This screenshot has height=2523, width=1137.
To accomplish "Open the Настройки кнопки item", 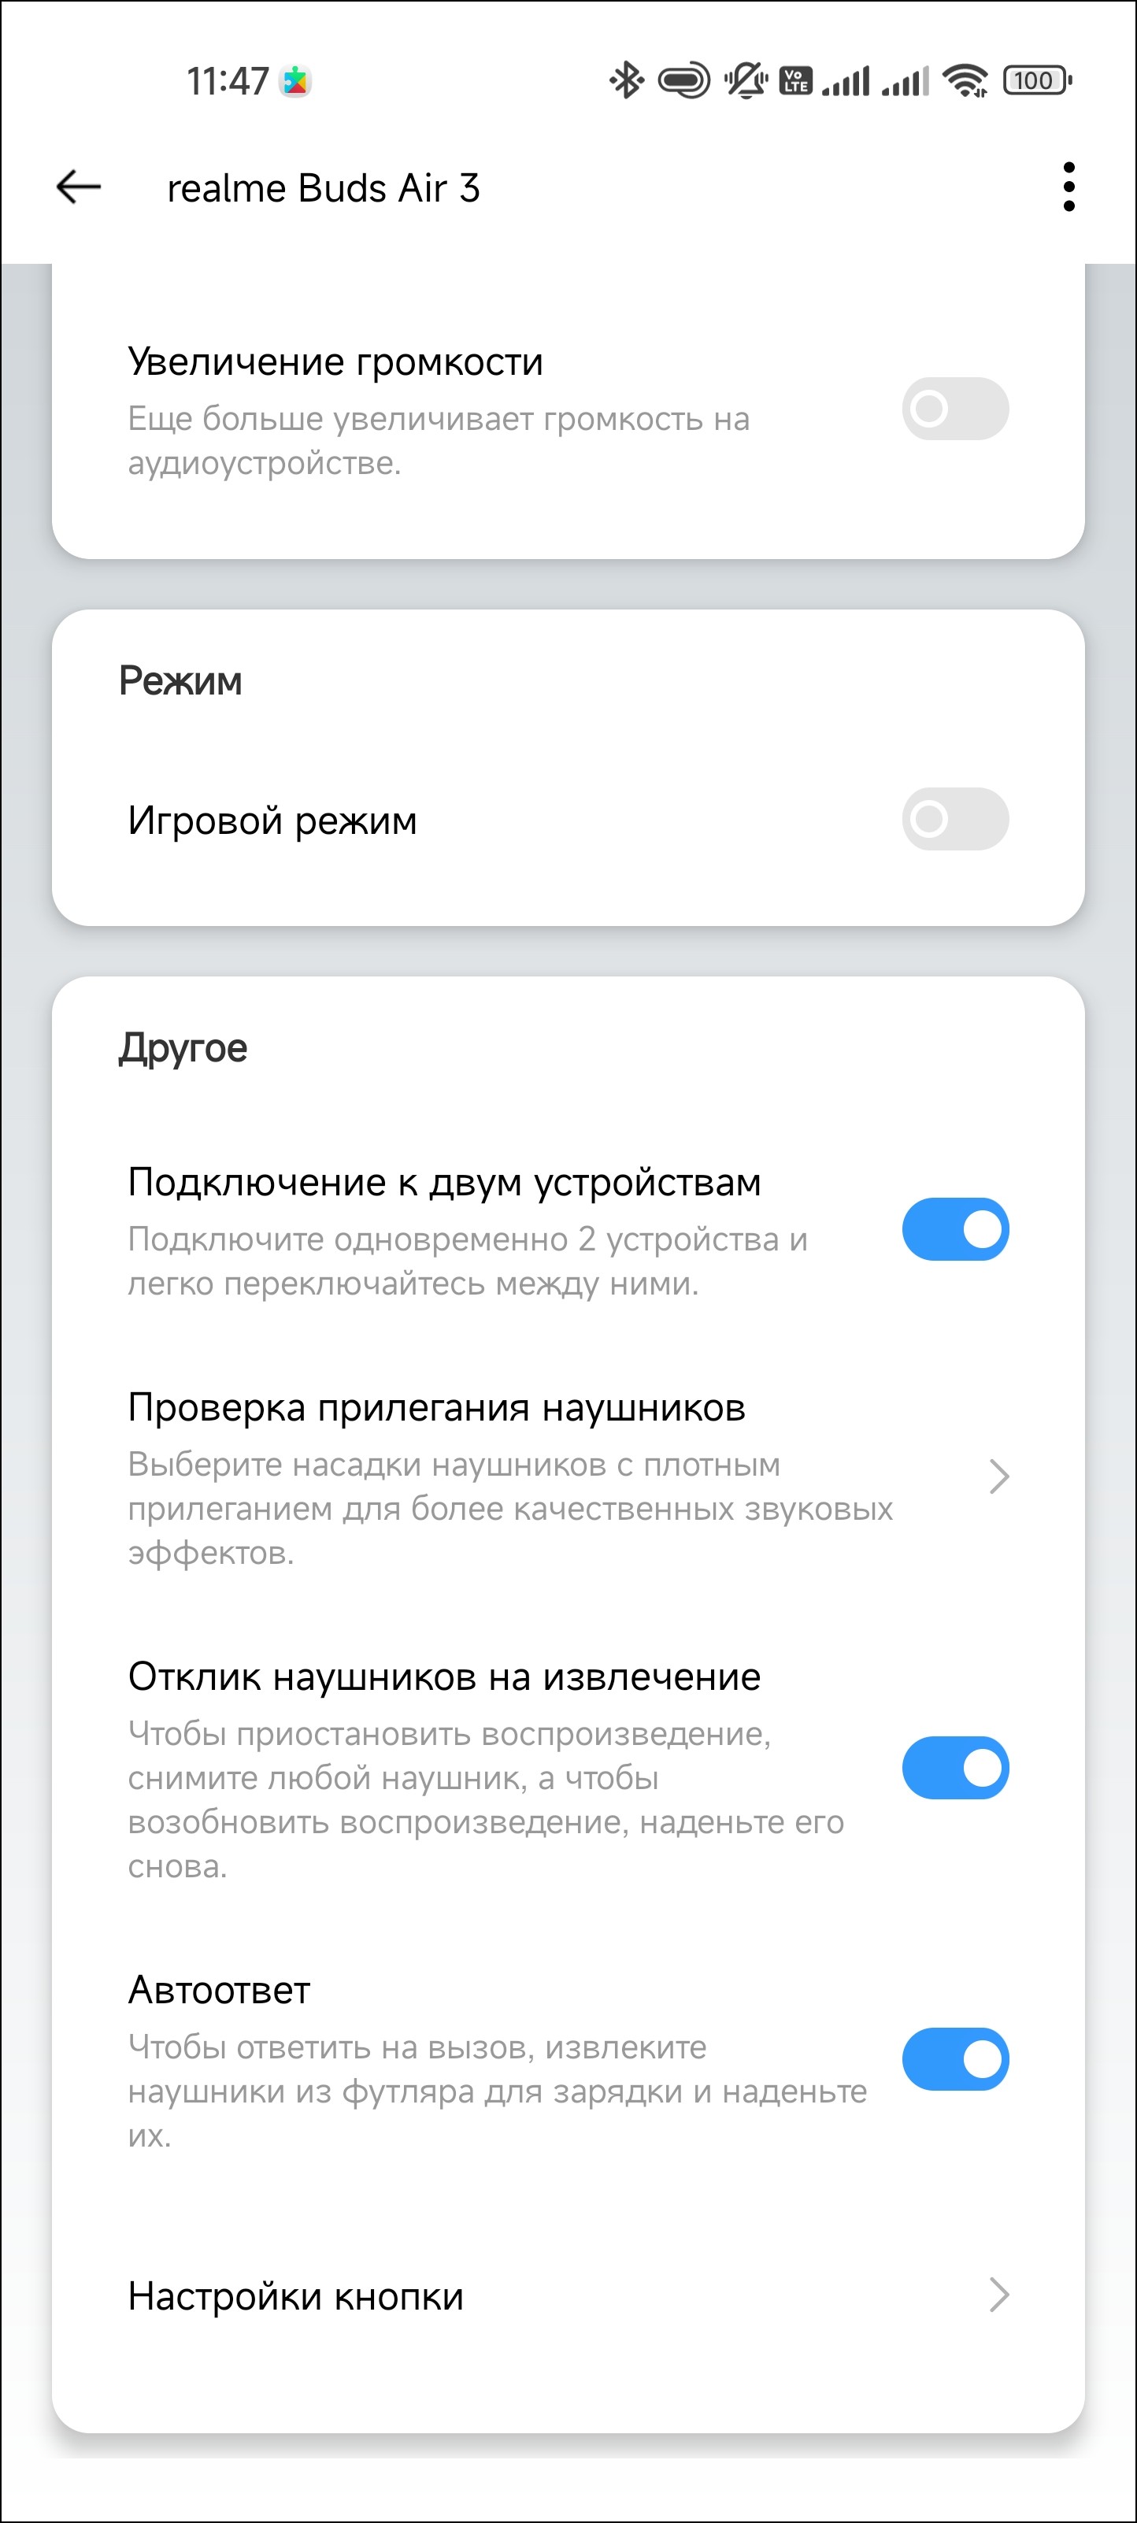I will point(568,2295).
